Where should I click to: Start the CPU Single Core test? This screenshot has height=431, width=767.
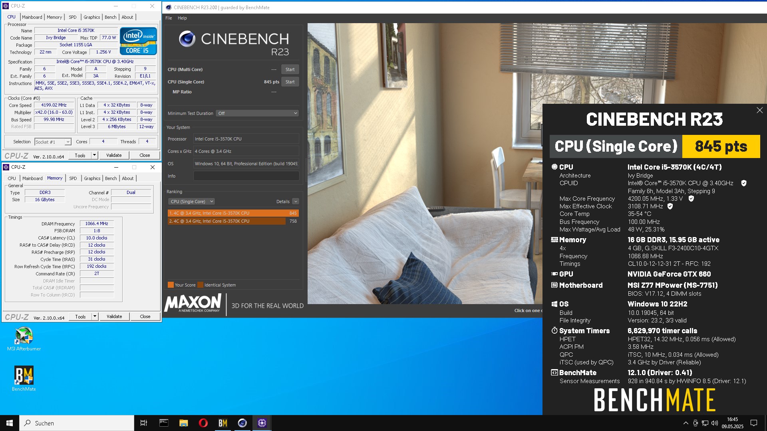[290, 82]
